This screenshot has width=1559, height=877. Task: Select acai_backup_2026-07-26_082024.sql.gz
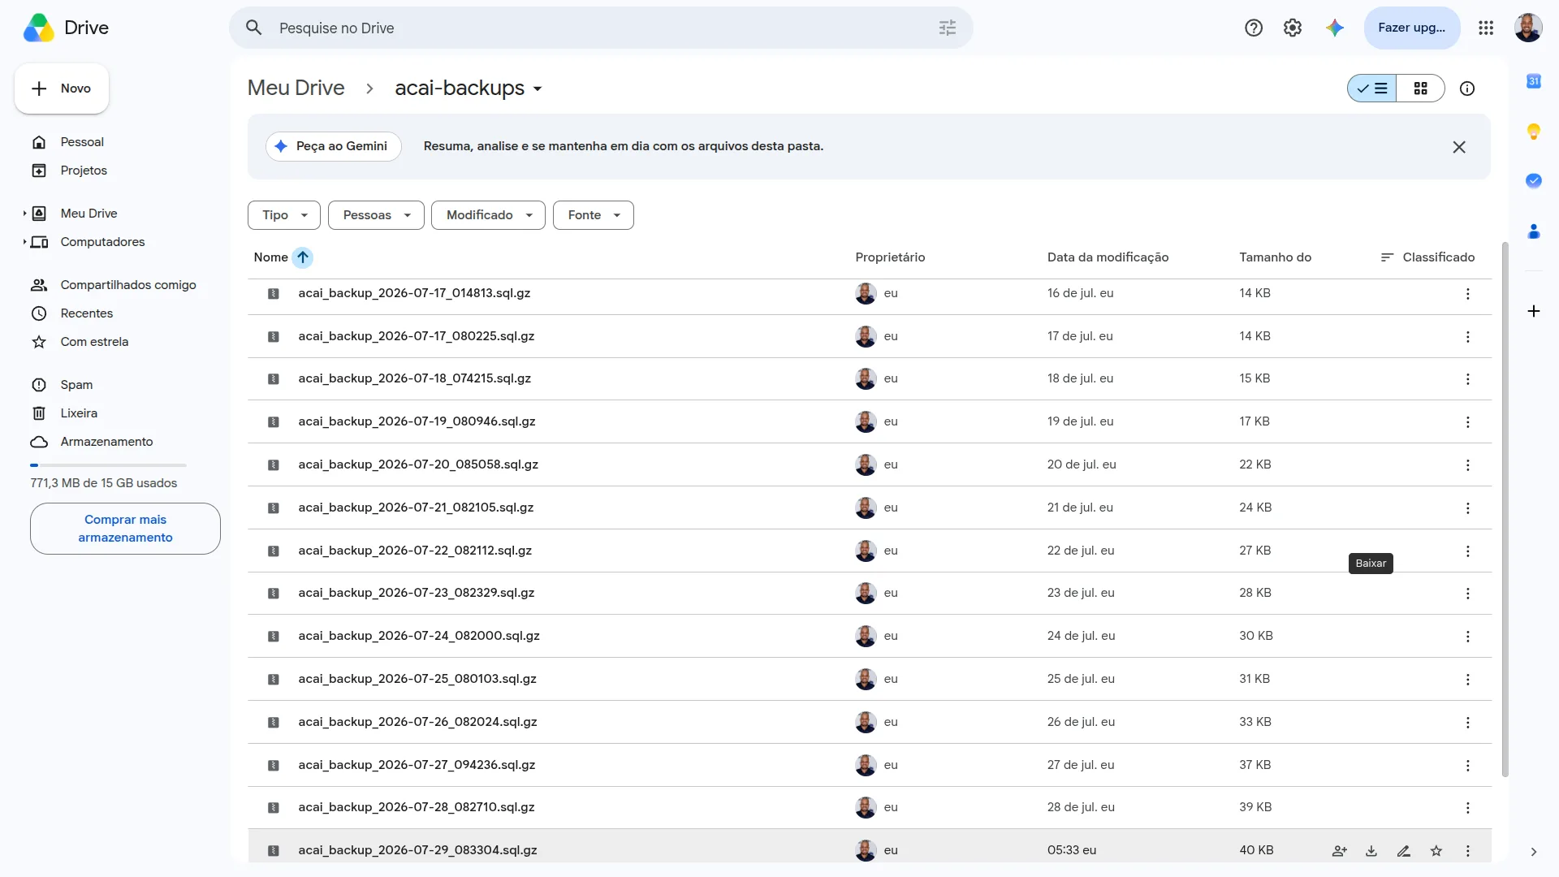pos(870,722)
